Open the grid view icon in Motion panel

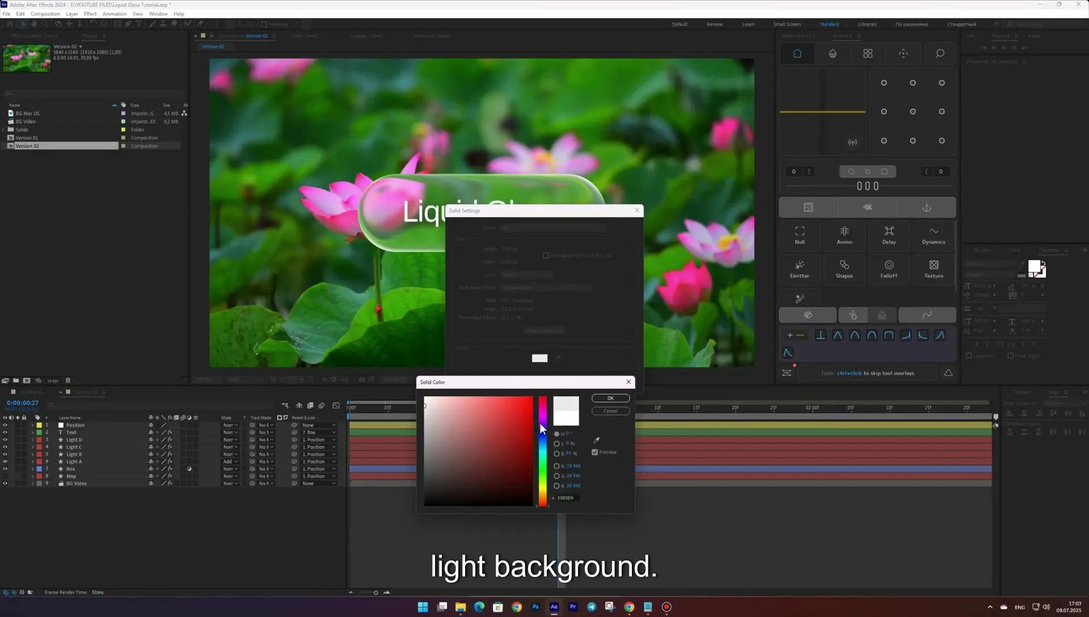click(868, 53)
